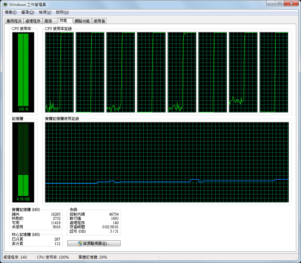Select the 效能 tab
301x263 pixels.
pos(65,21)
